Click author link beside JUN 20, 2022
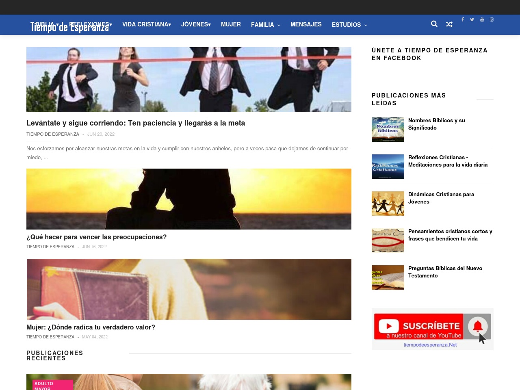 (53, 134)
